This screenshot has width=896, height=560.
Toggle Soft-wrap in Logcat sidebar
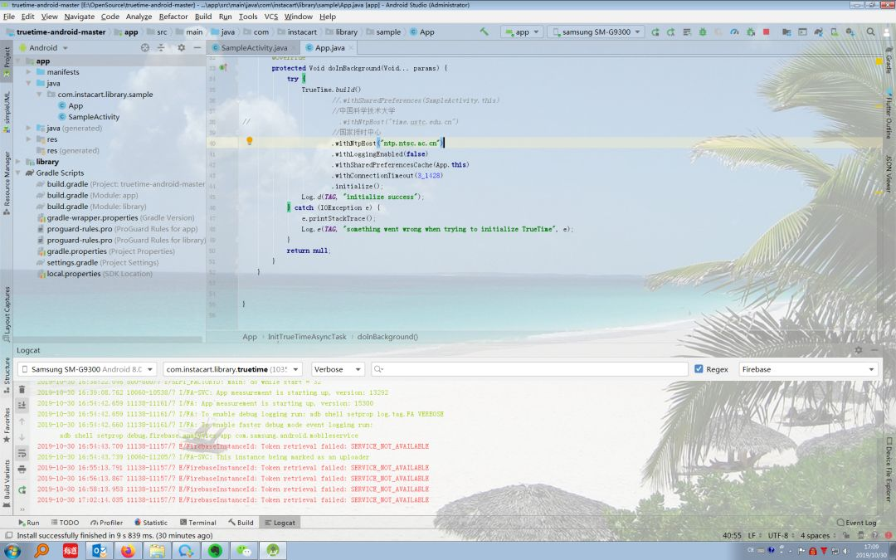(x=22, y=452)
